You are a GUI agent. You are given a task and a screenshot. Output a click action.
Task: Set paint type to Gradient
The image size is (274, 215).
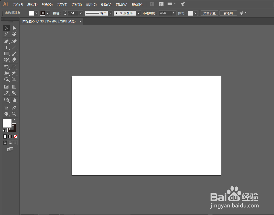pyautogui.click(x=10, y=137)
